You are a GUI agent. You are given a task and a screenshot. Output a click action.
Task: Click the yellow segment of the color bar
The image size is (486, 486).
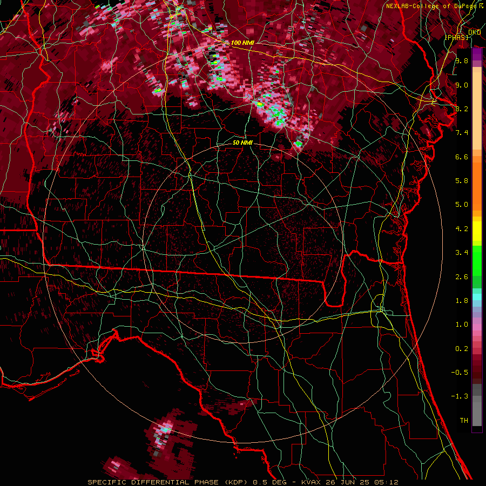tap(477, 231)
